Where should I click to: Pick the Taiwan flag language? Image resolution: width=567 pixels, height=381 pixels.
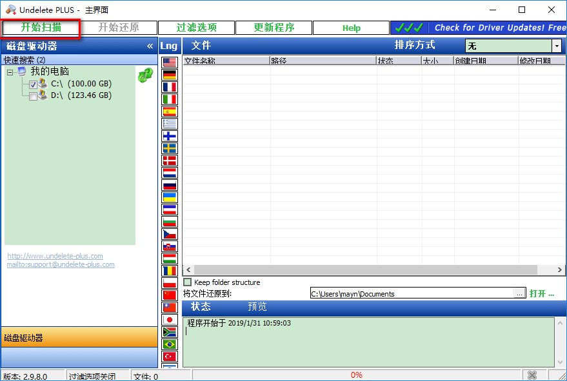[170, 308]
